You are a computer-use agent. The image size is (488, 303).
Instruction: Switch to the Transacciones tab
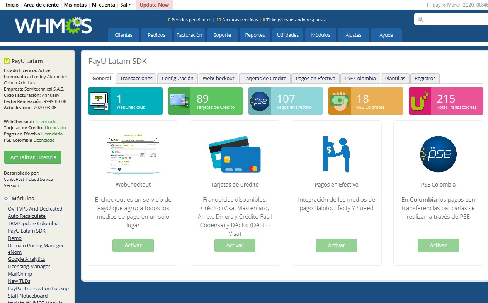pos(136,78)
